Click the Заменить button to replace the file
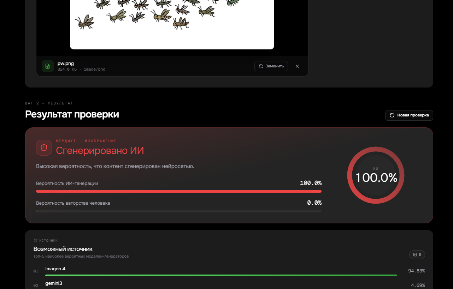The width and height of the screenshot is (453, 289). (271, 66)
